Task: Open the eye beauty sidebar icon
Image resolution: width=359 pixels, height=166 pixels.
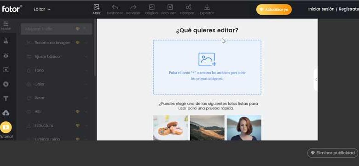Action: [6, 55]
